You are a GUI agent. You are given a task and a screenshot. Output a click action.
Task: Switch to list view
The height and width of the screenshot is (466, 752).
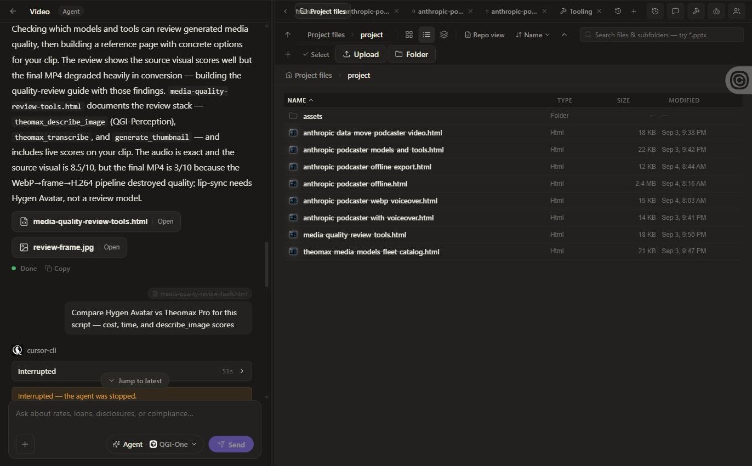[426, 35]
